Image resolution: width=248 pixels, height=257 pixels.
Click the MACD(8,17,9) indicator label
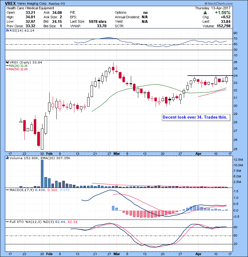point(22,190)
